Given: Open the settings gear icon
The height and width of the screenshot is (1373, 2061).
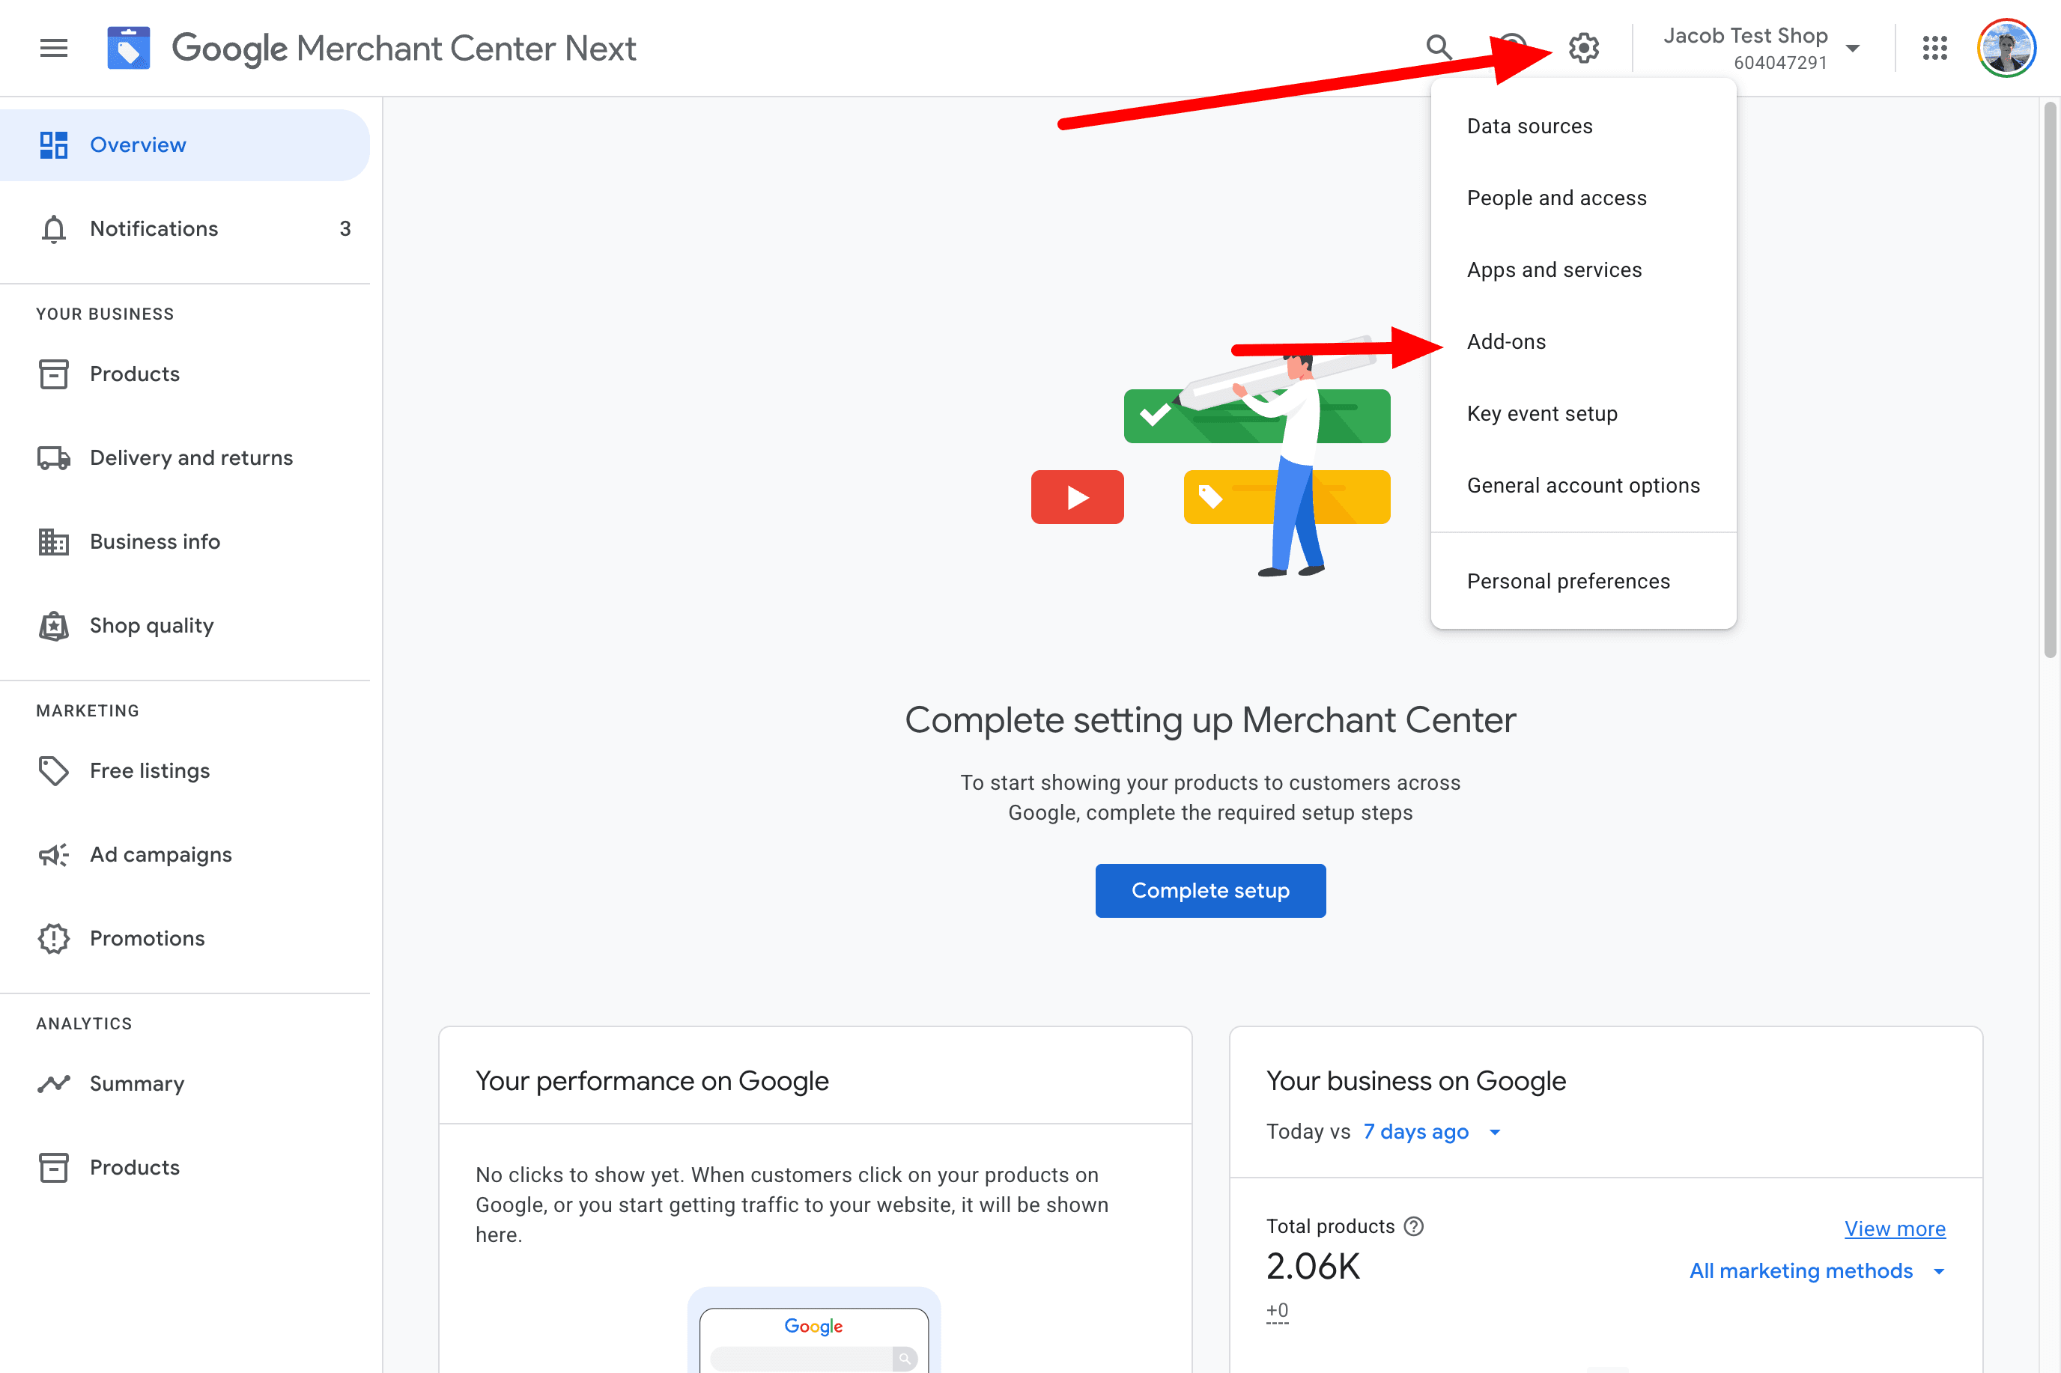Looking at the screenshot, I should tap(1582, 48).
